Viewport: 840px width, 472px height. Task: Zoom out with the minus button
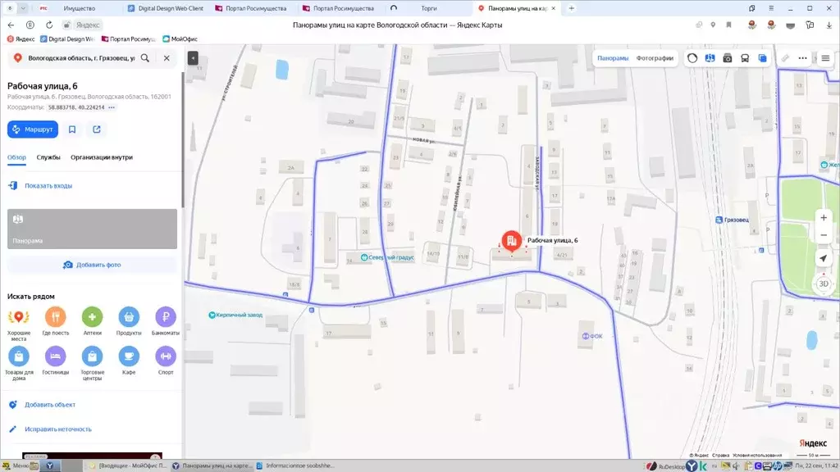824,235
